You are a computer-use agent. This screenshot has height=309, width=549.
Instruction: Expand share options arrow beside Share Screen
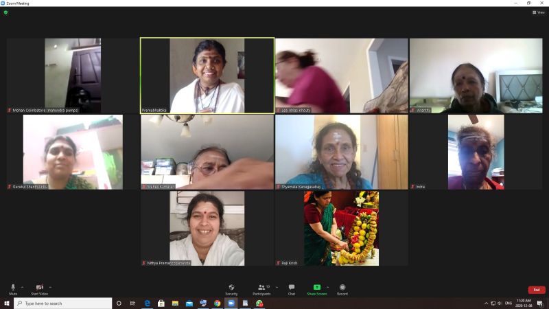[x=327, y=286]
